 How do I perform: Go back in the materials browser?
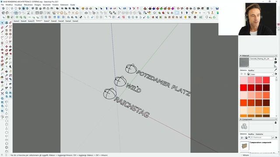point(241,74)
